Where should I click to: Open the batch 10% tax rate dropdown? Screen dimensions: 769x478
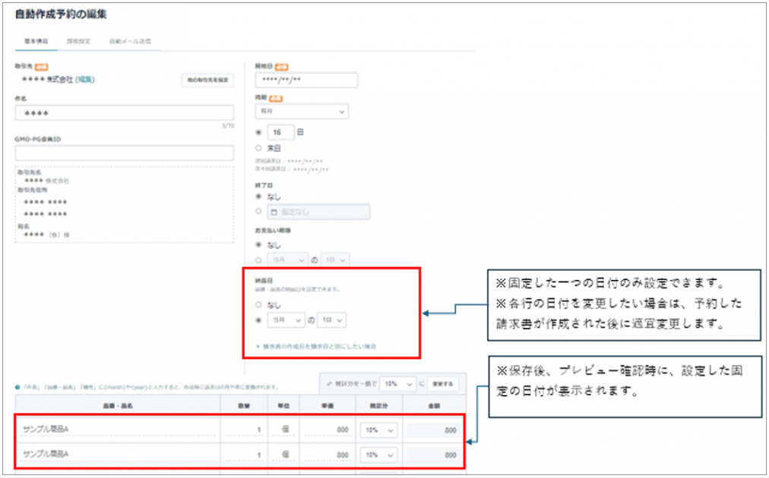point(397,384)
